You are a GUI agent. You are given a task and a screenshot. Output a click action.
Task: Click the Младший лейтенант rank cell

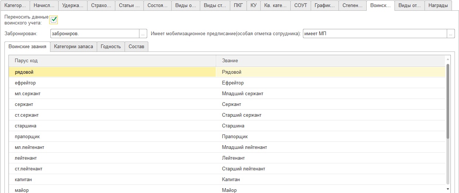pyautogui.click(x=330, y=147)
